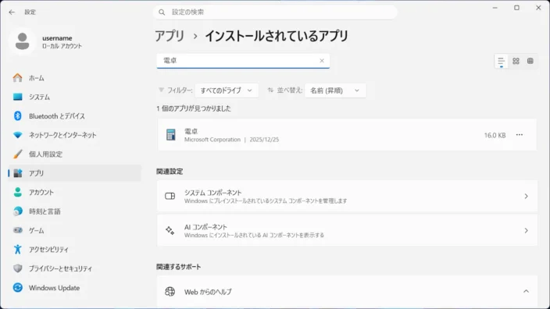Image resolution: width=550 pixels, height=309 pixels.
Task: Open システム コンポーネント via its chevron
Action: 526,196
